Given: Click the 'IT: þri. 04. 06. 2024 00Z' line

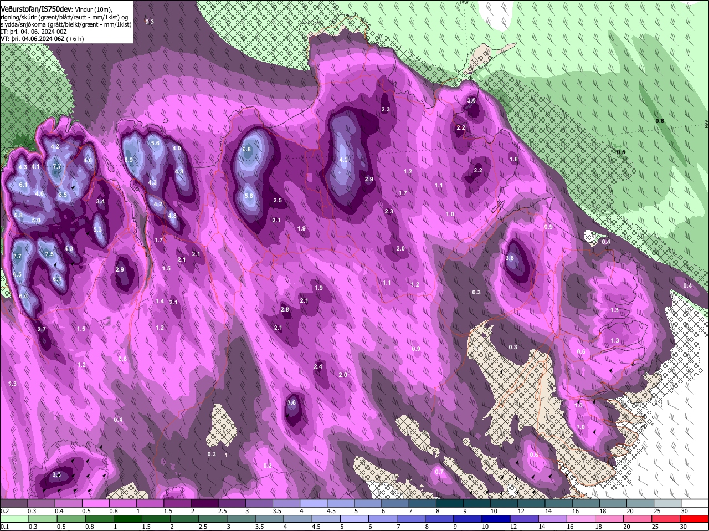Looking at the screenshot, I should click(x=34, y=32).
